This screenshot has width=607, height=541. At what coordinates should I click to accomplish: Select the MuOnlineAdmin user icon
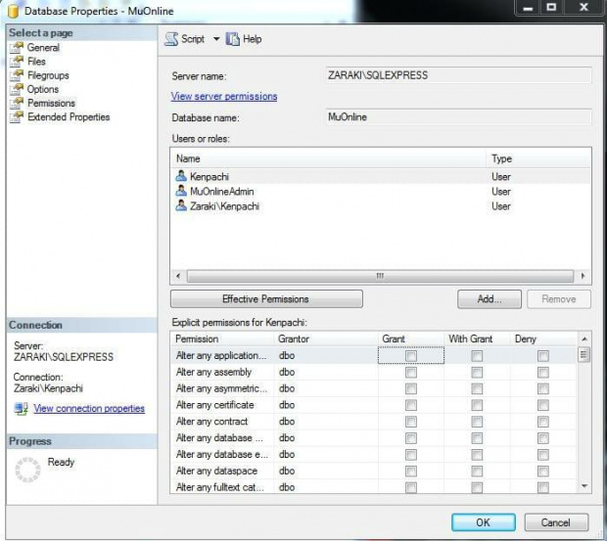point(180,192)
